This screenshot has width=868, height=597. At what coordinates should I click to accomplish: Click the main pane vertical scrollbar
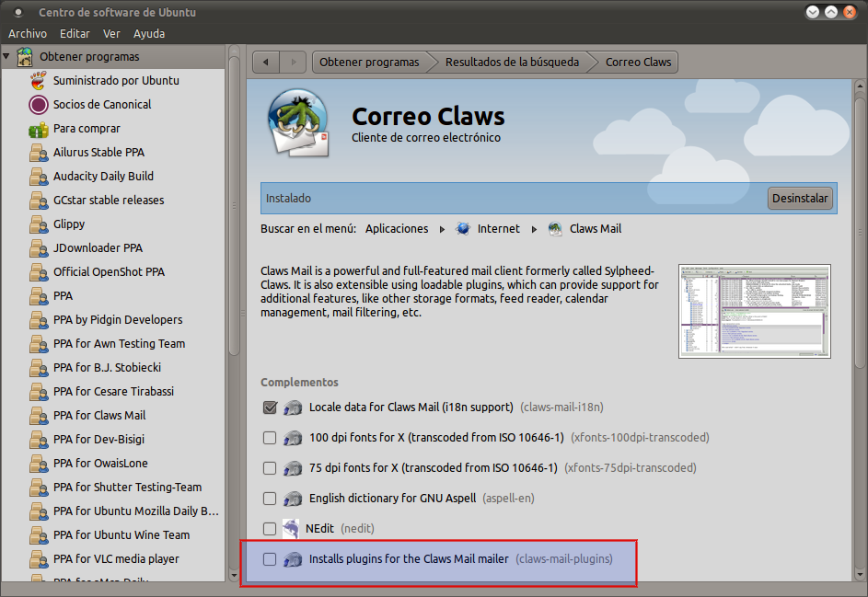(860, 233)
